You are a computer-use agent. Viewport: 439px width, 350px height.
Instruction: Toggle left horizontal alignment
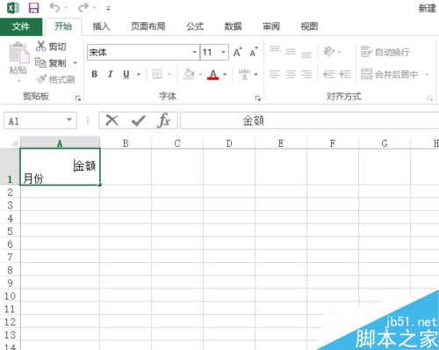click(275, 74)
